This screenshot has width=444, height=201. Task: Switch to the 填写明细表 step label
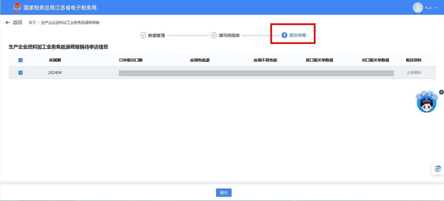229,35
